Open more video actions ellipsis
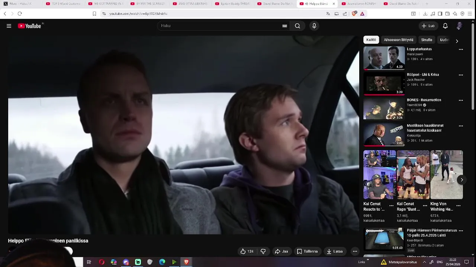The height and width of the screenshot is (267, 476). click(x=355, y=251)
